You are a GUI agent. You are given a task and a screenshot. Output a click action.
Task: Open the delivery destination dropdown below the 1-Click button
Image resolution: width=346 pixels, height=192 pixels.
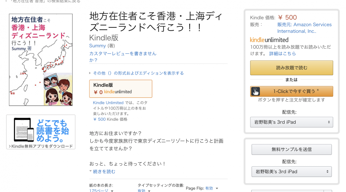pyautogui.click(x=291, y=122)
